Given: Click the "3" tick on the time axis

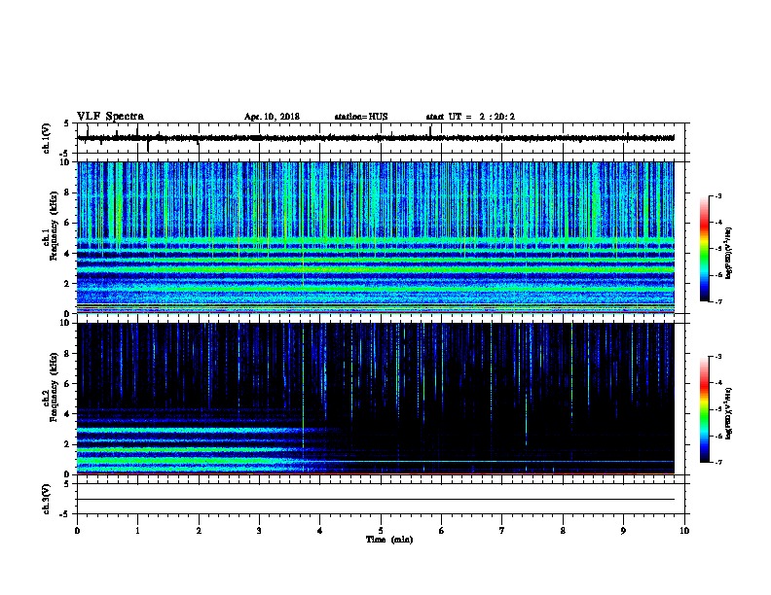Looking at the screenshot, I should pos(259,531).
